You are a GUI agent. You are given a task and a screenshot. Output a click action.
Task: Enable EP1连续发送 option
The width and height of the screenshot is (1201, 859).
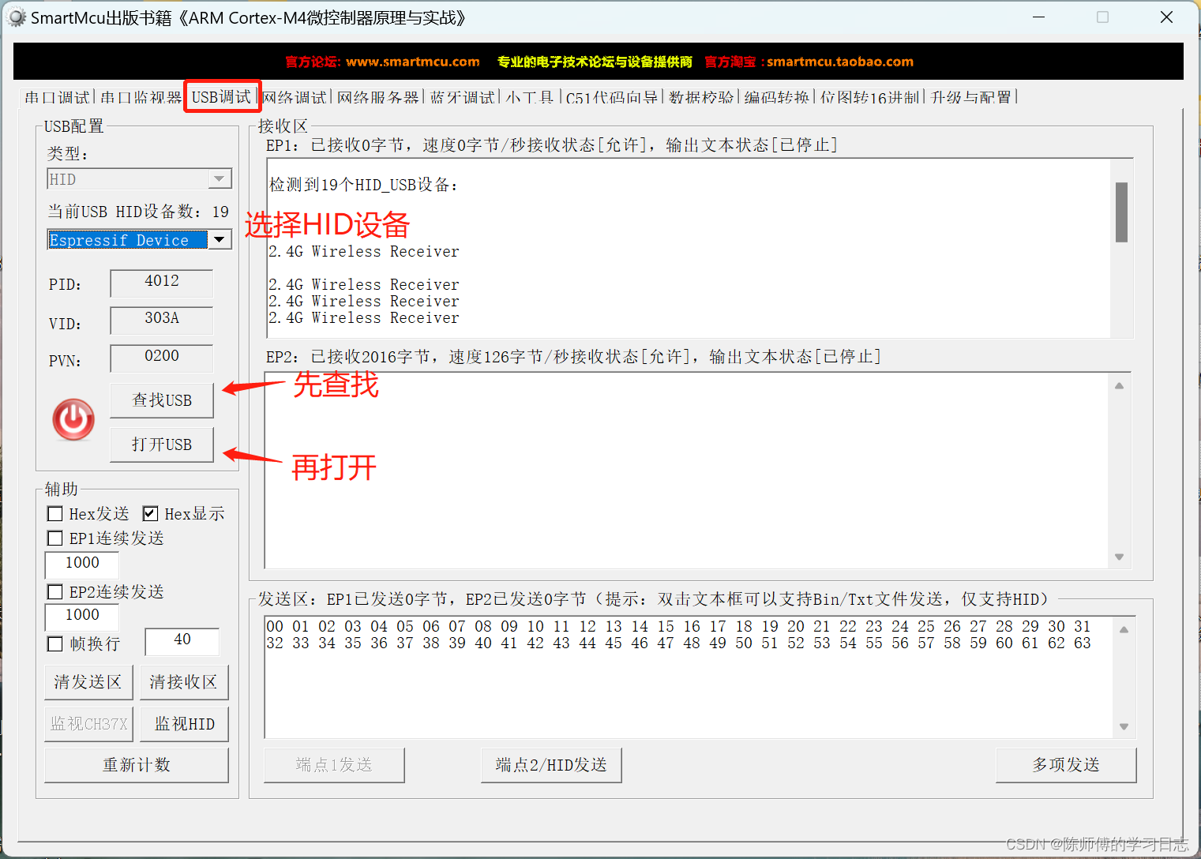click(x=54, y=538)
